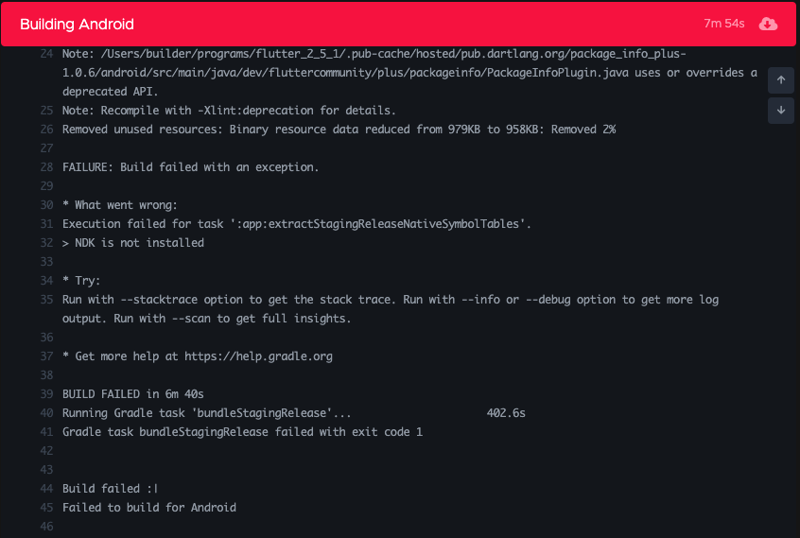The image size is (800, 538).
Task: Click the 'Gradle task bundleStagingRelease failed' line
Action: click(x=242, y=432)
